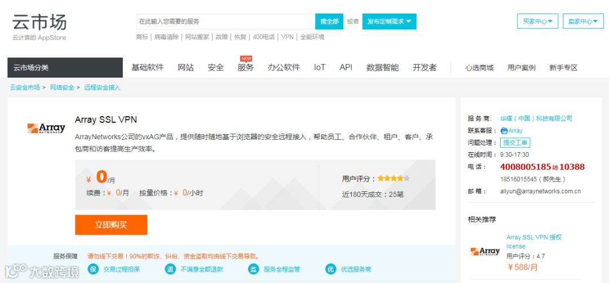Click the 保 transaction guarantee icon
The image size is (609, 283).
pyautogui.click(x=93, y=269)
